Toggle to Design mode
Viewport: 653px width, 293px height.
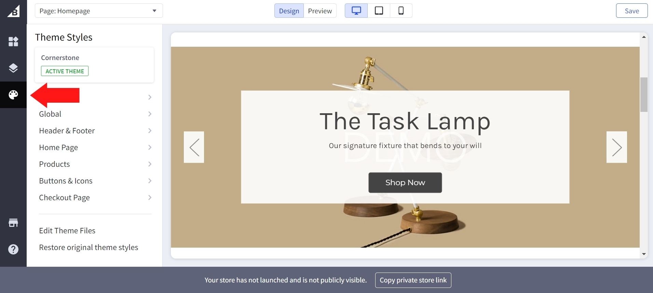(x=289, y=11)
